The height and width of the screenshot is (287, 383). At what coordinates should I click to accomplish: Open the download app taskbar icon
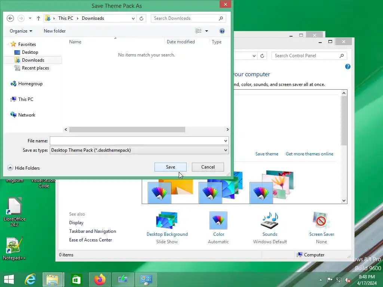coord(123,280)
